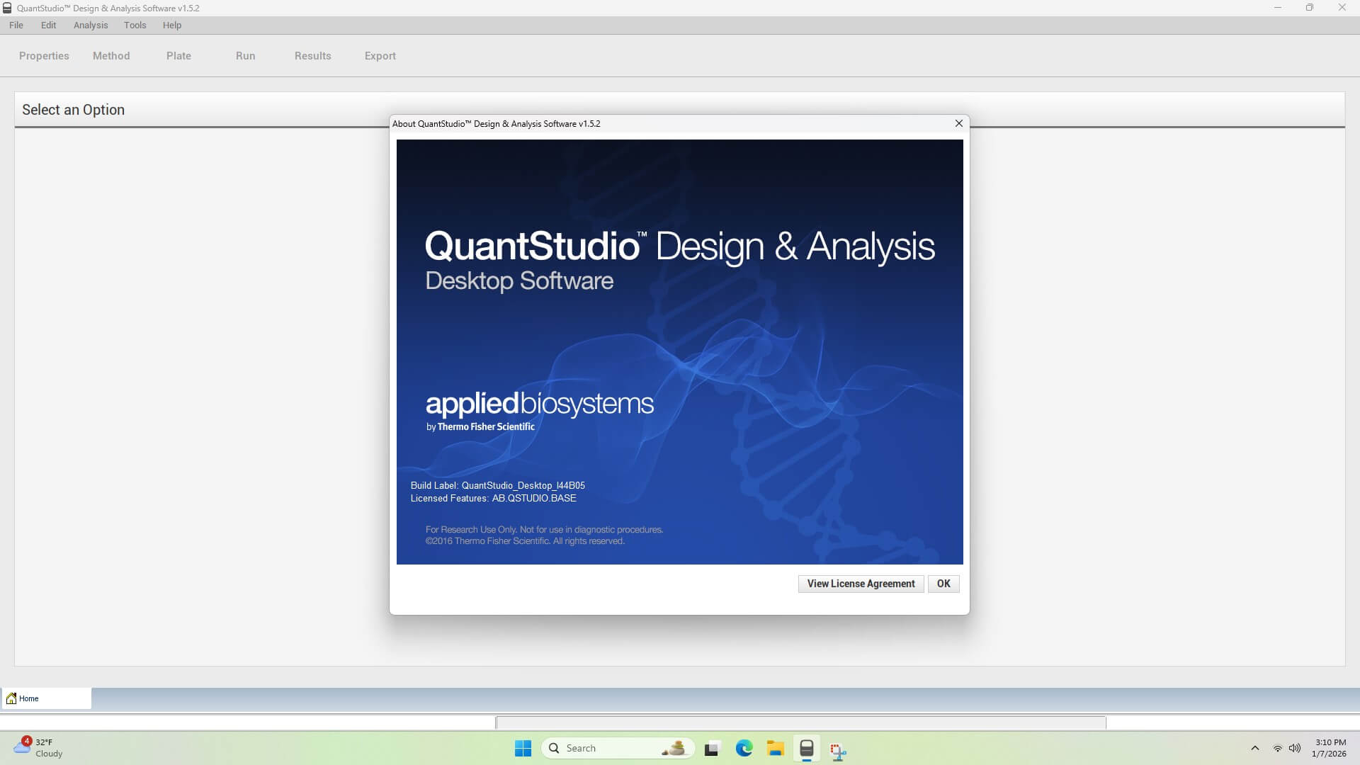Open the Help menu
This screenshot has height=765, width=1360.
click(172, 25)
